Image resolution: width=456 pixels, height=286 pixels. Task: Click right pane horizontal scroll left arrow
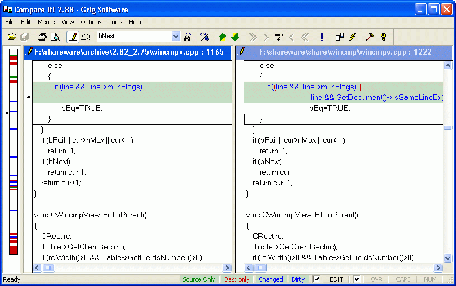[x=249, y=267]
